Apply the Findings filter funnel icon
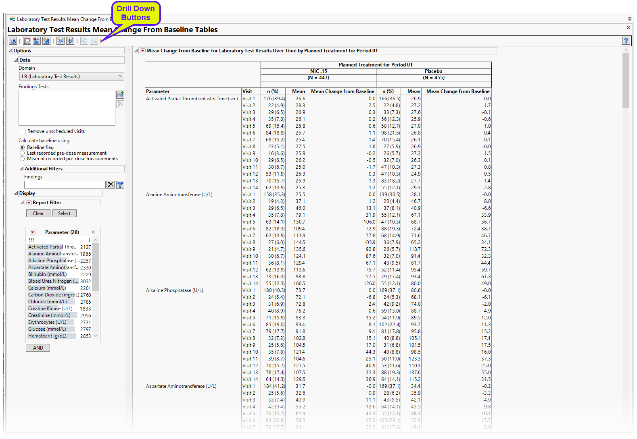Screen dimensions: 637x439 120,185
